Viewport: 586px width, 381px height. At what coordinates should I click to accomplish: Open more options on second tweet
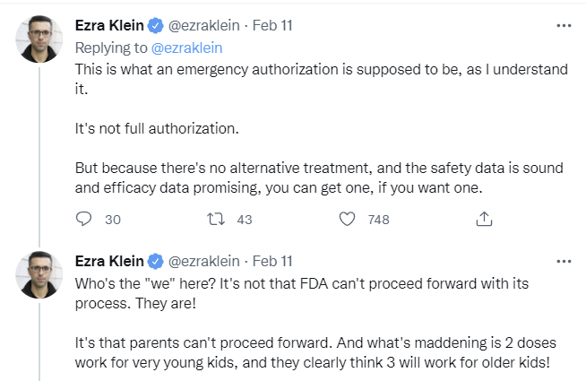pos(564,261)
